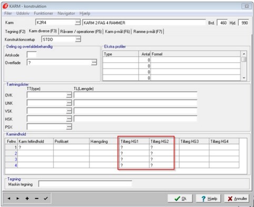Image resolution: width=254 pixels, height=207 pixels.
Task: Open PSX type lookup button
Action: pos(69,127)
